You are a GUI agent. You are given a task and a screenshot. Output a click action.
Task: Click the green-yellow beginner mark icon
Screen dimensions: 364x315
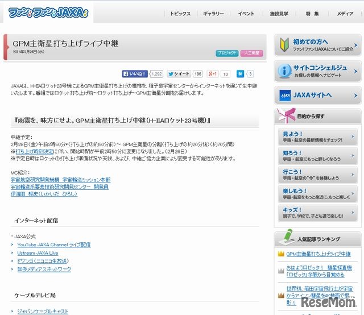(x=284, y=44)
